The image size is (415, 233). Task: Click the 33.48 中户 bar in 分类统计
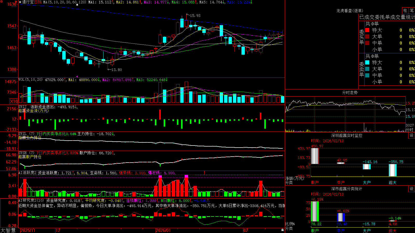(x=341, y=217)
